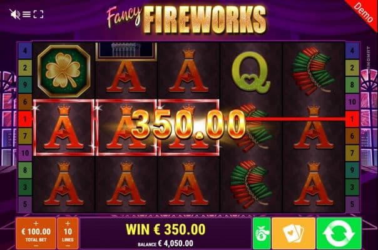
Task: Select payline 5 marker on right side
Action: [352, 204]
